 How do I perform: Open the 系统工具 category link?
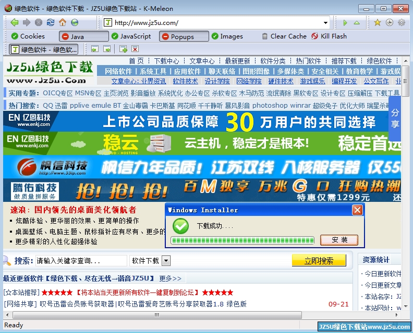153,71
